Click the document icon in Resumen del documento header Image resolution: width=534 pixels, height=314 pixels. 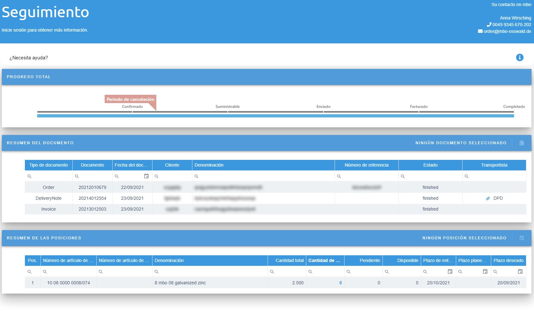coord(522,143)
